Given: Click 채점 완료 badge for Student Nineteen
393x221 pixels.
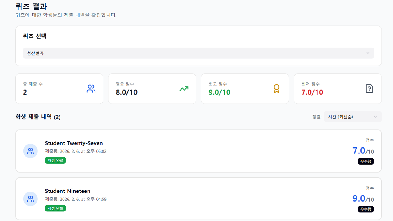Looking at the screenshot, I should (55, 208).
